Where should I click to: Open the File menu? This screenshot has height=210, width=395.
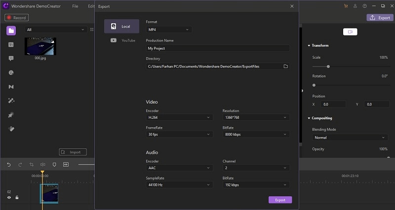point(75,6)
